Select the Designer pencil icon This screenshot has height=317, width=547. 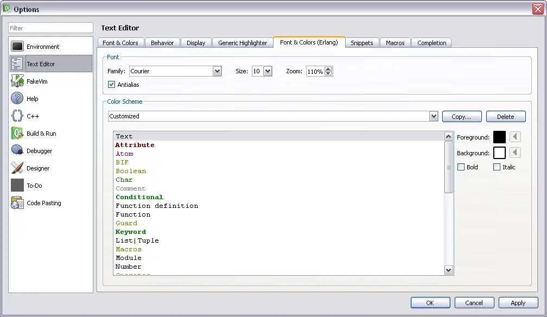point(17,168)
